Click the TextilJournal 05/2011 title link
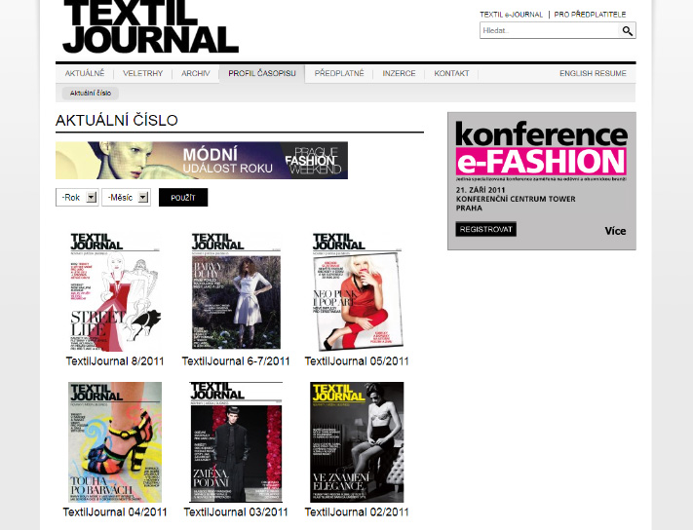Image resolution: width=693 pixels, height=530 pixels. (x=357, y=361)
